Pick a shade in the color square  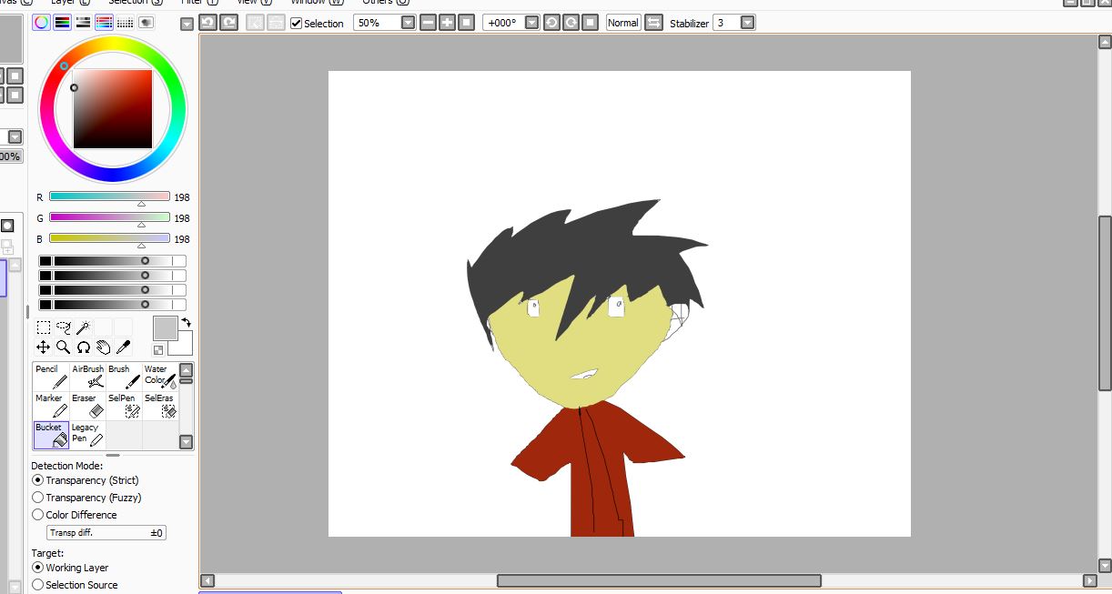113,109
